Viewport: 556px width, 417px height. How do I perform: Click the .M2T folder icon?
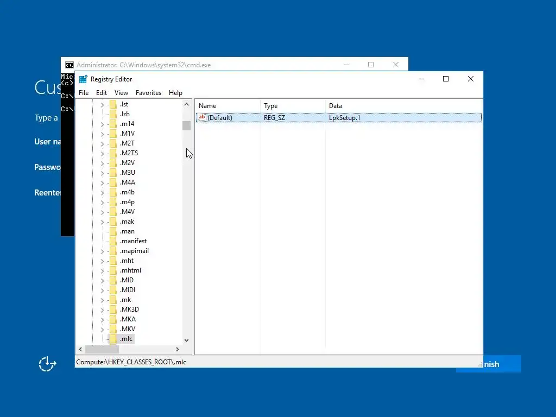coord(113,143)
